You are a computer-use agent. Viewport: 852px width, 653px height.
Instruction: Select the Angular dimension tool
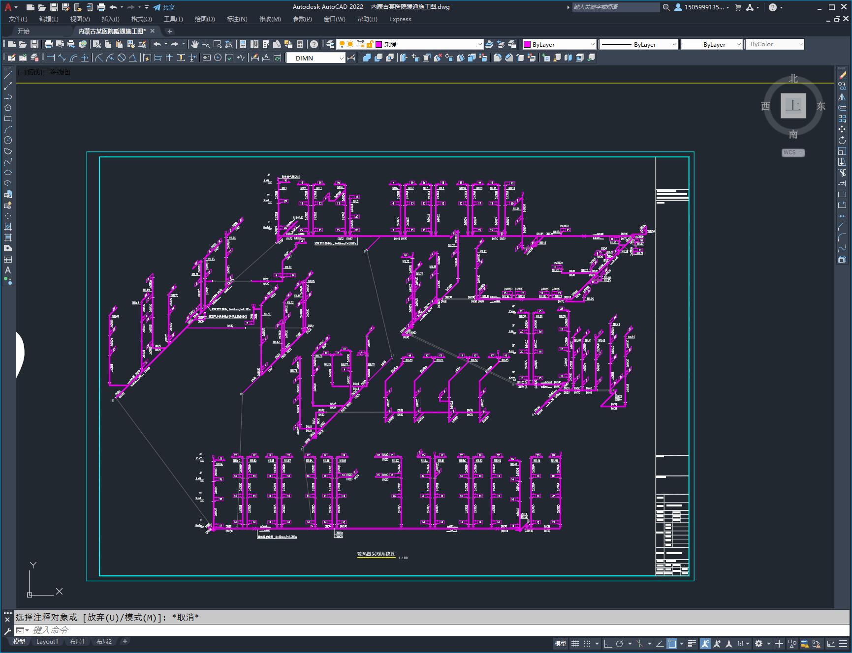pos(133,58)
